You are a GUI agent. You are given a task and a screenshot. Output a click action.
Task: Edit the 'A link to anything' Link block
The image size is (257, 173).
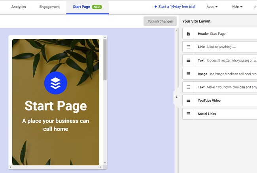point(219,47)
